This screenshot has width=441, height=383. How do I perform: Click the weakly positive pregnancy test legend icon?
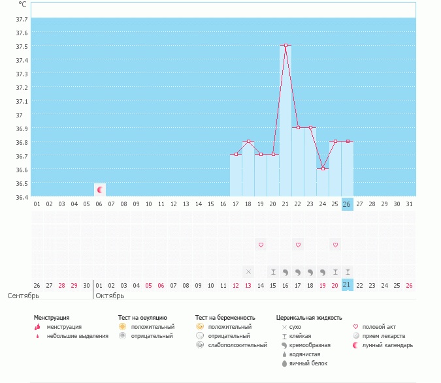click(200, 345)
